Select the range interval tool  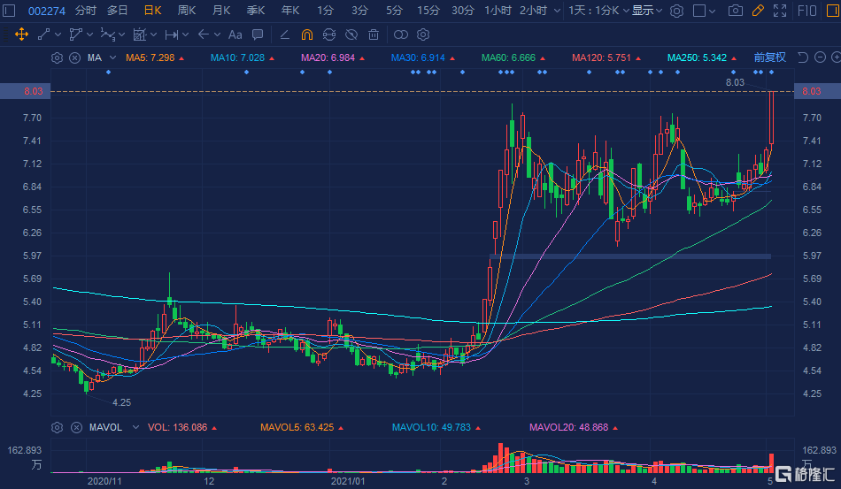click(x=172, y=34)
